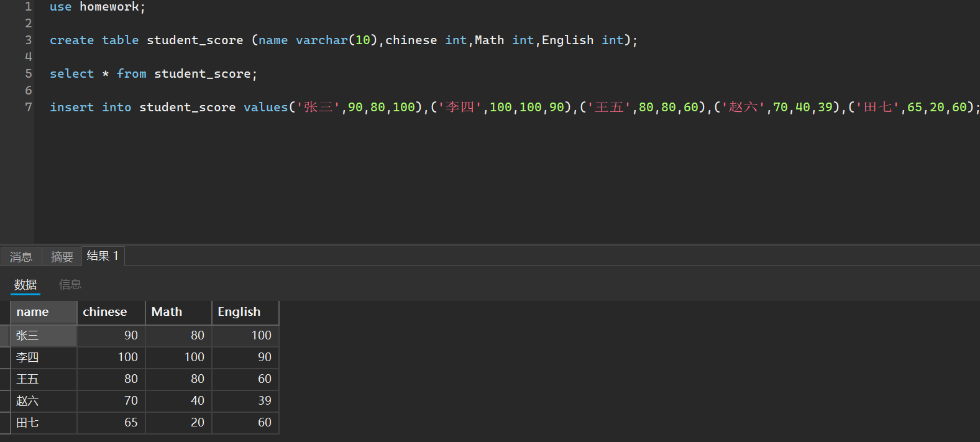The height and width of the screenshot is (442, 980).
Task: Click 'values' keyword in insert statement
Action: coord(265,108)
